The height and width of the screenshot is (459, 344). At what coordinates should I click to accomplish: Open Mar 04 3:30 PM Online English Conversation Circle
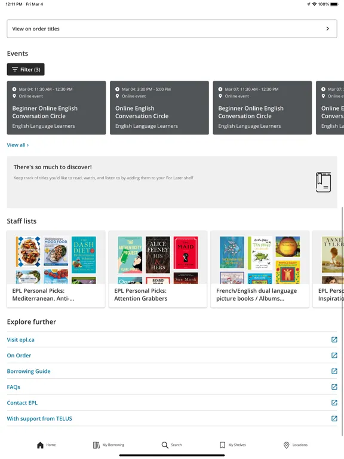point(159,108)
